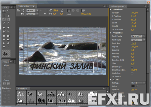The height and width of the screenshot is (107, 151).
Task: Open the Templates icon
Action: pyautogui.click(x=22, y=14)
